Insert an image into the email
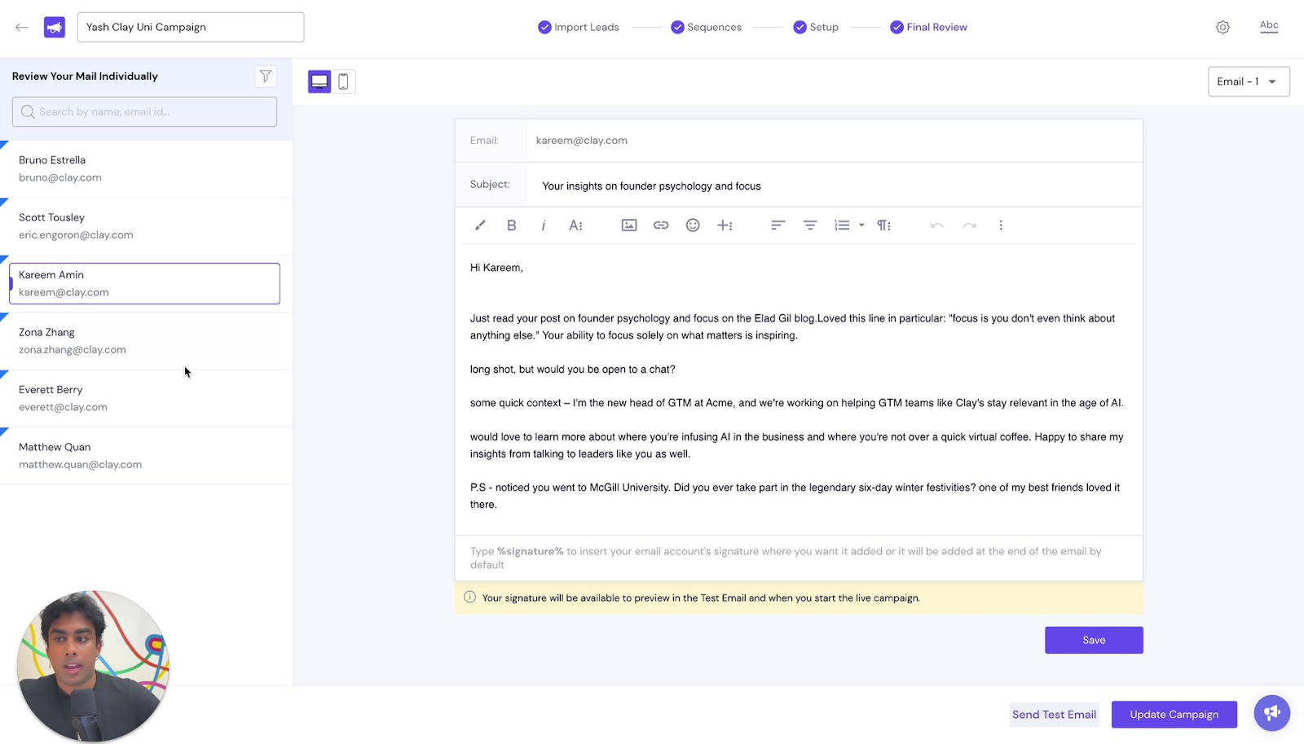 (629, 225)
